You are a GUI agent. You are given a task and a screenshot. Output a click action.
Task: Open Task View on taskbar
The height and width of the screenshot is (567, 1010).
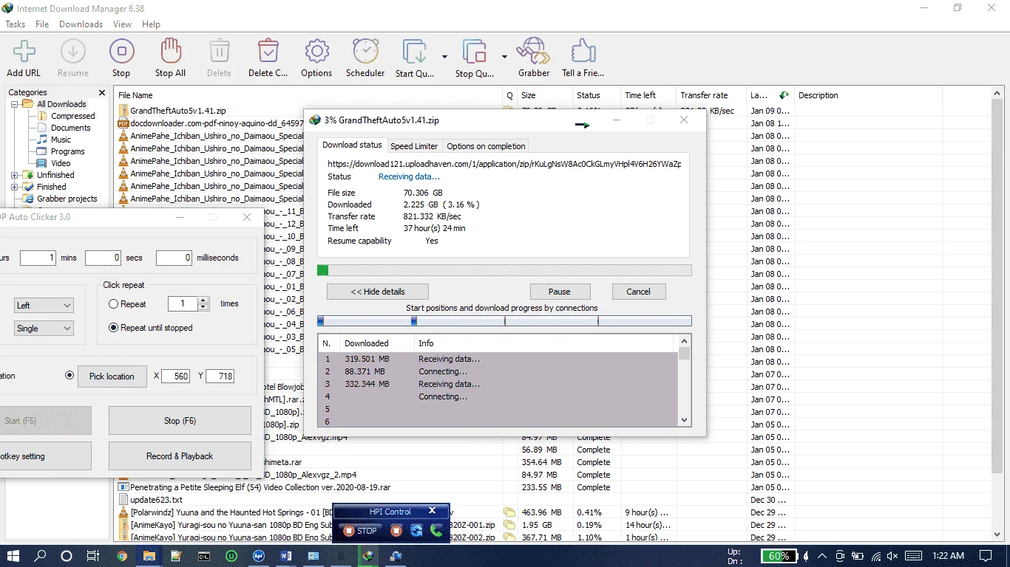[x=93, y=556]
